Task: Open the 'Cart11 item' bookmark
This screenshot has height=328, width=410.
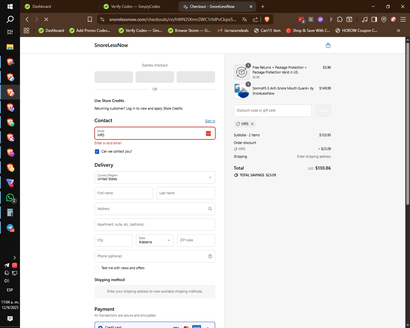Action: point(267,31)
